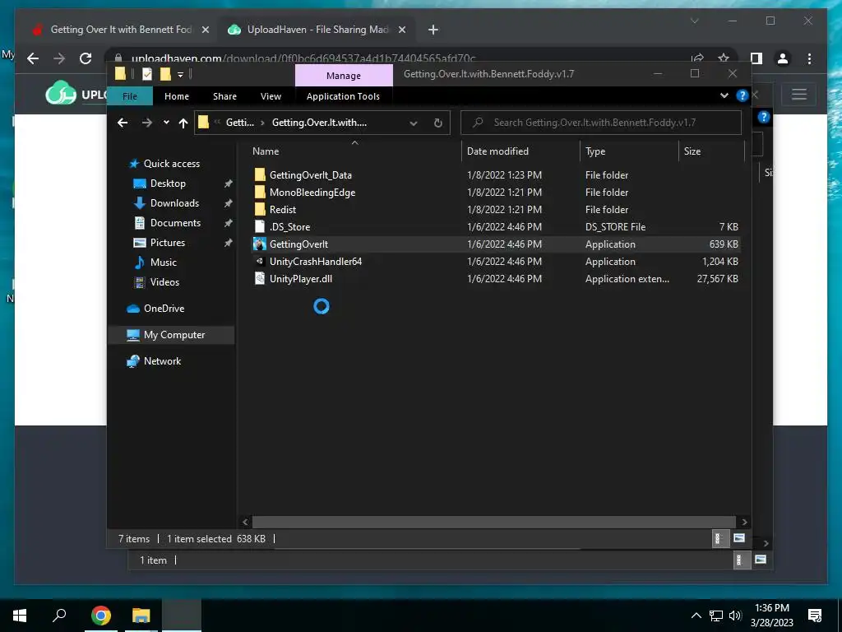Go back in Chrome browser
Viewport: 842px width, 632px height.
pyautogui.click(x=33, y=58)
